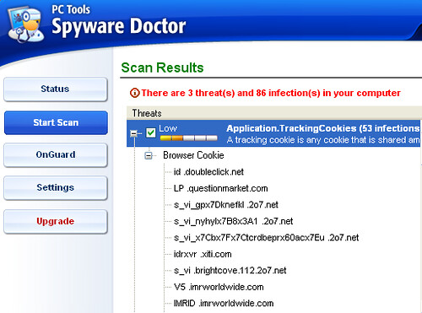Open the Status section
This screenshot has width=422, height=313.
(x=56, y=89)
